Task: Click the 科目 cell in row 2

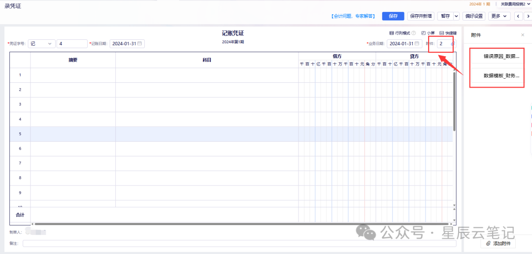Action: pyautogui.click(x=207, y=90)
